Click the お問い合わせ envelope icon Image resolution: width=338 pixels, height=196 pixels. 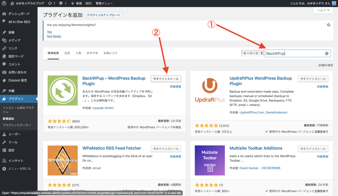[x=4, y=72]
